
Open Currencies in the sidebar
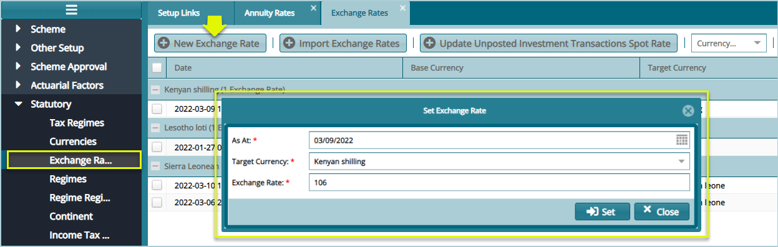(x=73, y=142)
